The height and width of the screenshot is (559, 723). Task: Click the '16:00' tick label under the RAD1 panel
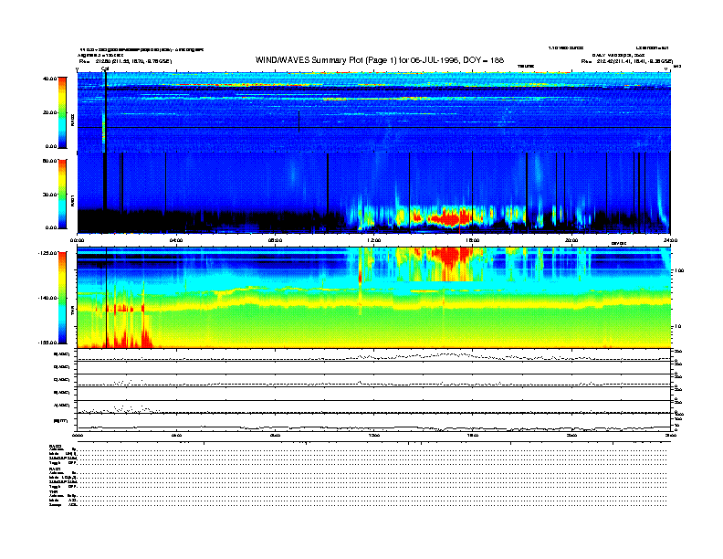(x=473, y=240)
